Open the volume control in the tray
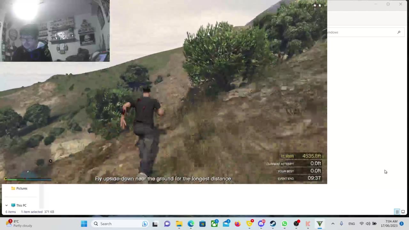 click(368, 224)
